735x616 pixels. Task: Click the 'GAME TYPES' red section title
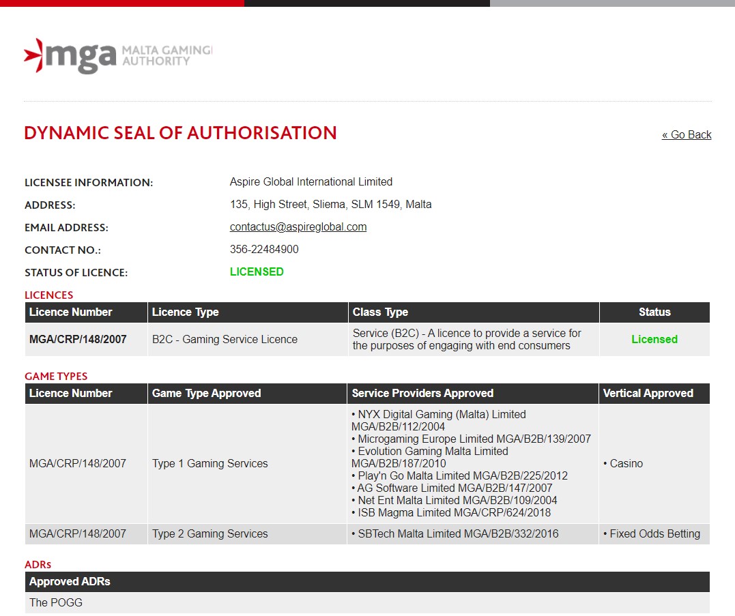(x=56, y=376)
